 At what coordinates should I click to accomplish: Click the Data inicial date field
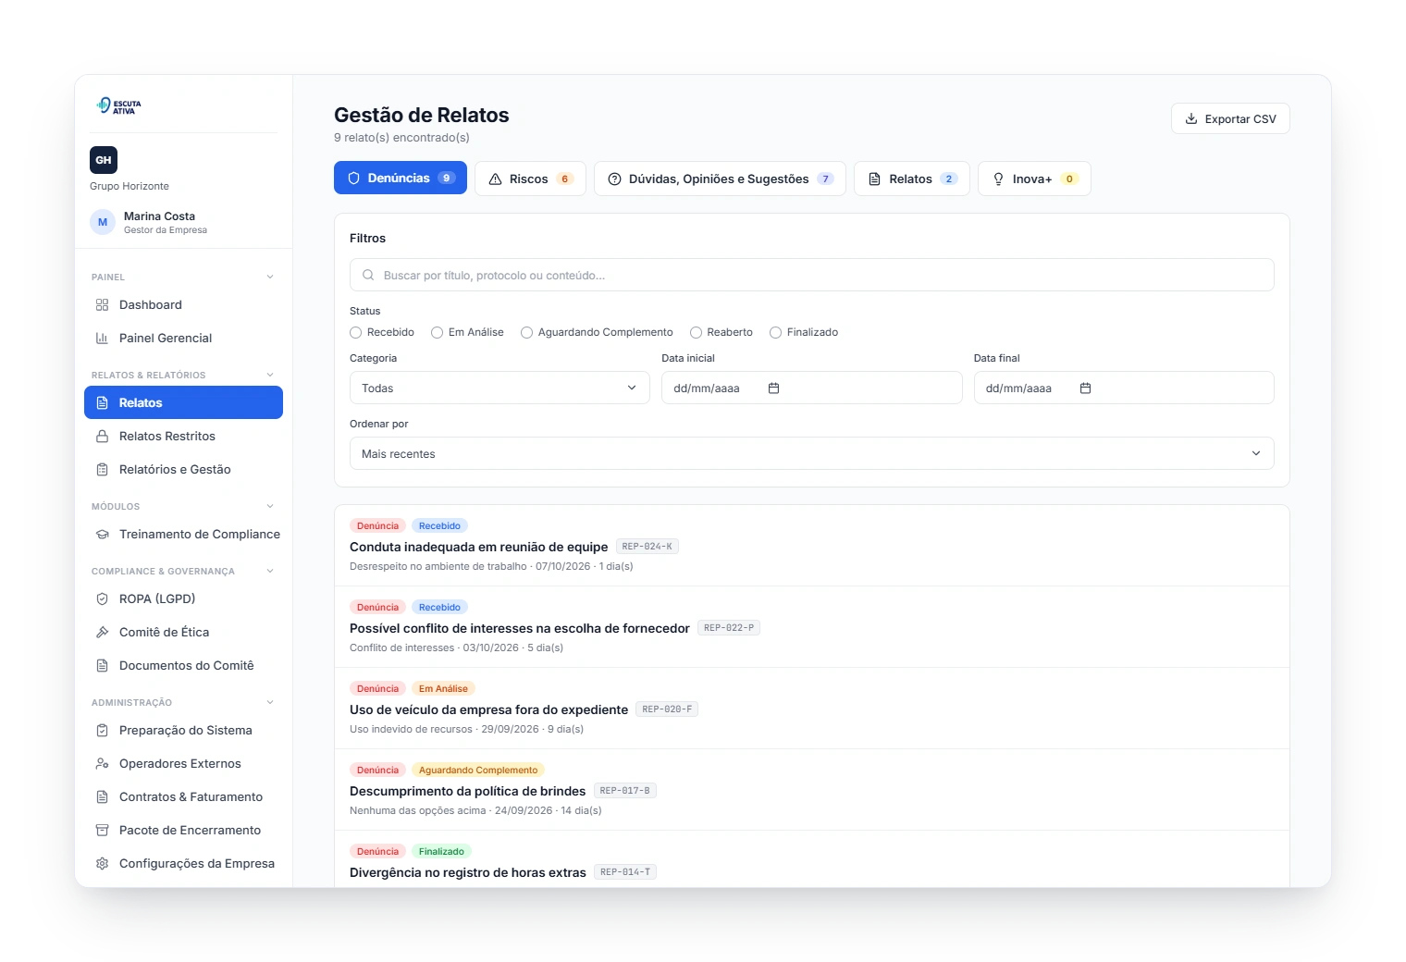812,388
